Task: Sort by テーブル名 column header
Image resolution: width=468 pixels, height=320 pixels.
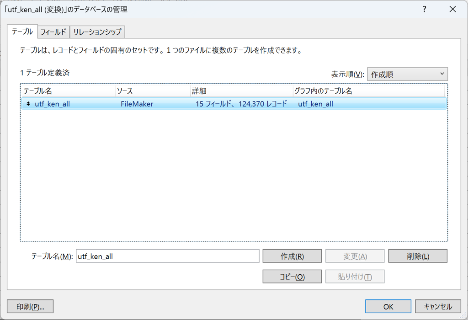Action: pyautogui.click(x=69, y=91)
